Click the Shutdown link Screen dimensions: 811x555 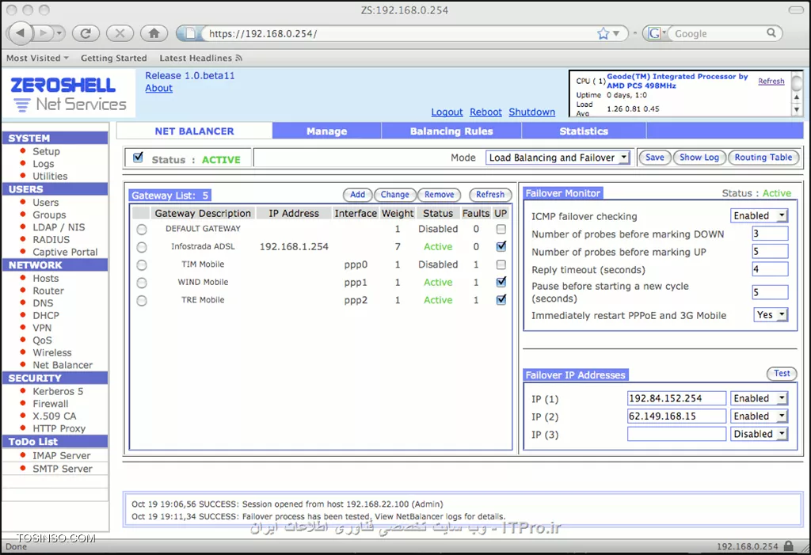coord(531,112)
